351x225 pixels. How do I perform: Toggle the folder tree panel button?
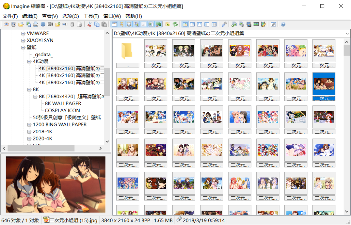click(x=122, y=24)
